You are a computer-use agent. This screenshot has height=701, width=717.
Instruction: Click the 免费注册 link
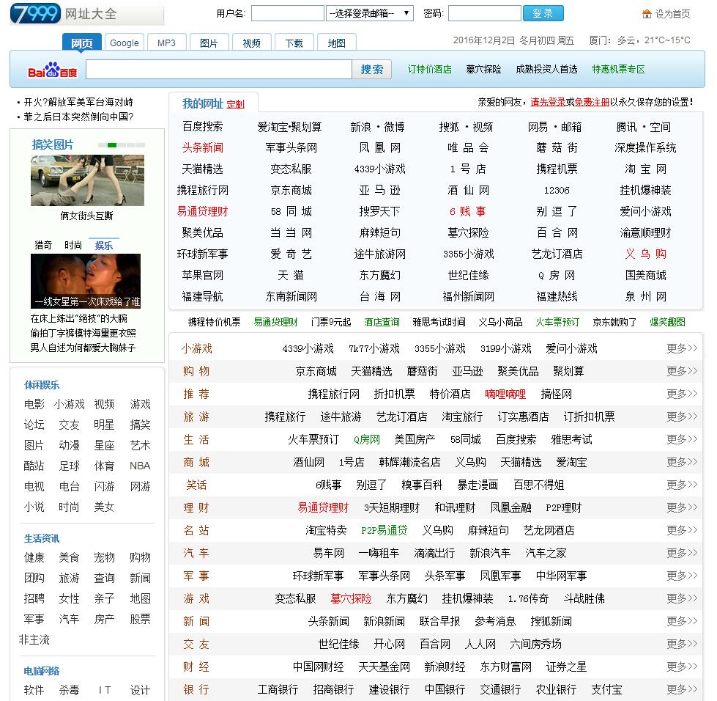592,102
